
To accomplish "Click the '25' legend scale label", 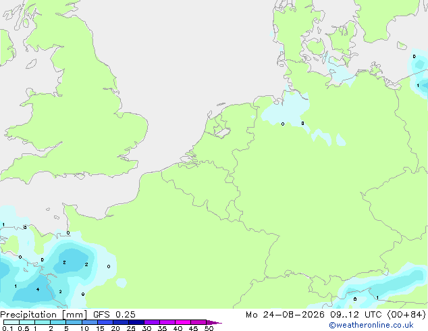I will pos(131,328).
